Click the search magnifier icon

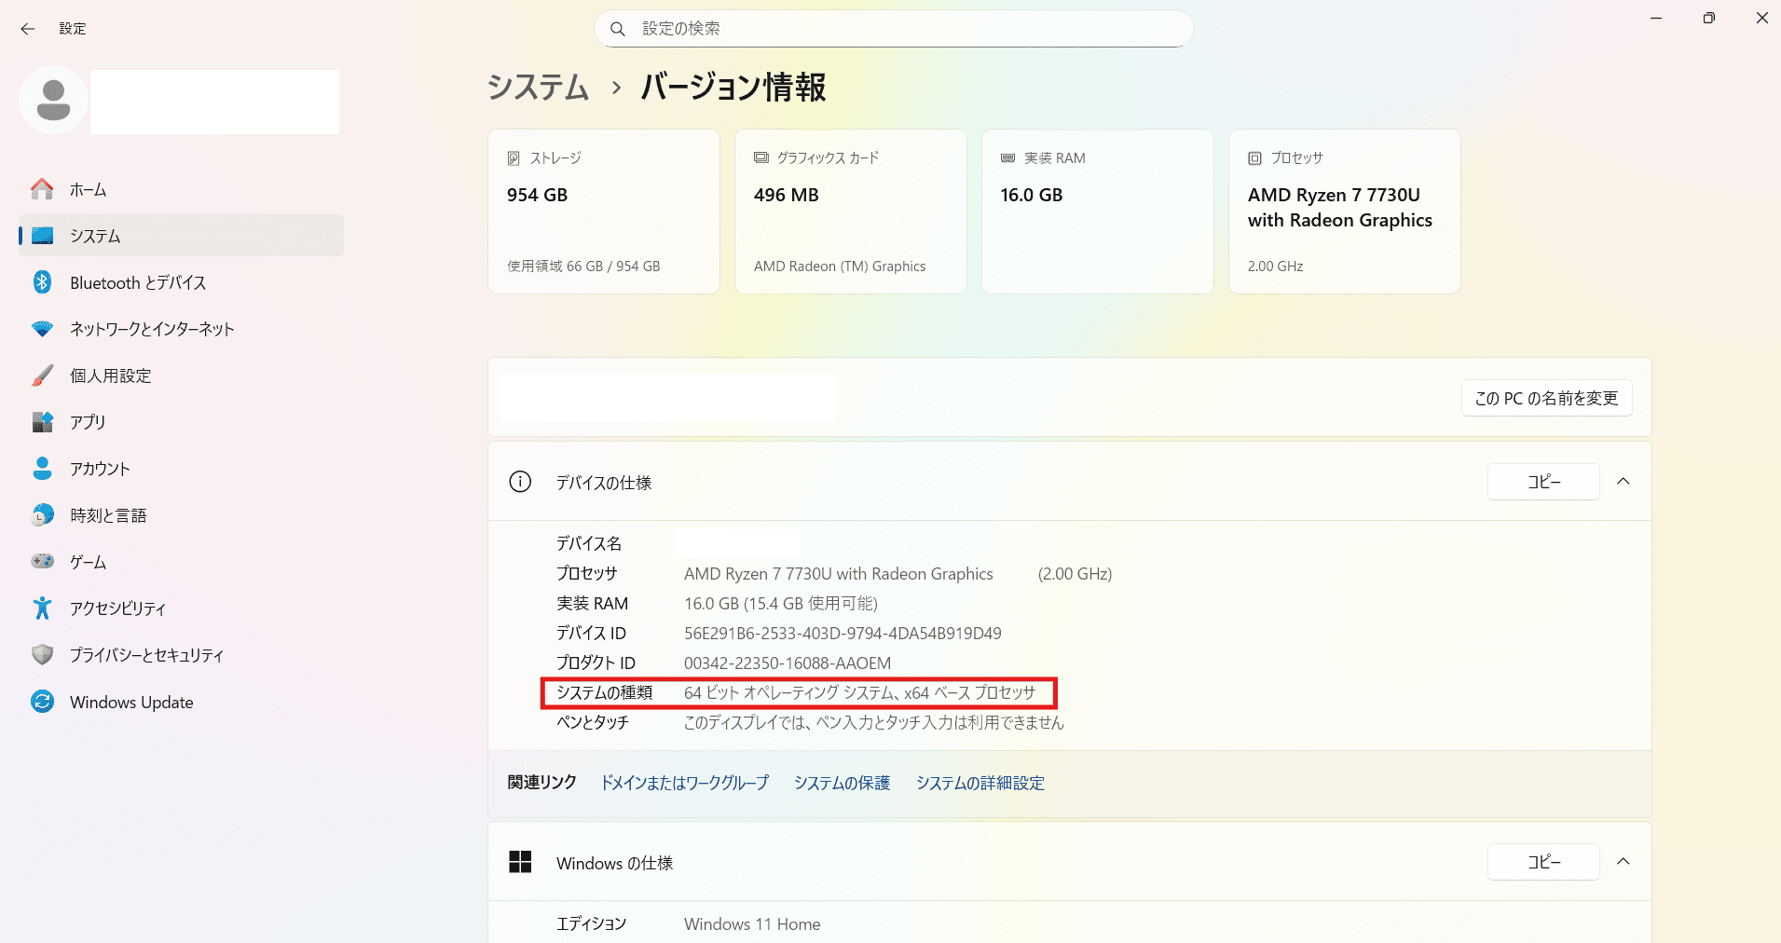pyautogui.click(x=617, y=29)
